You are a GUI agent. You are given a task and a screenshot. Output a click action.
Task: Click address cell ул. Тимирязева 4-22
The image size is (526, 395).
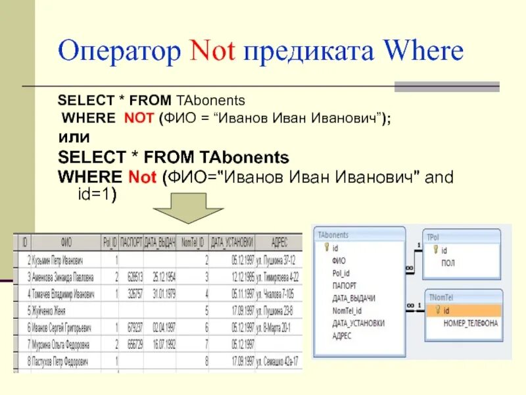277,277
